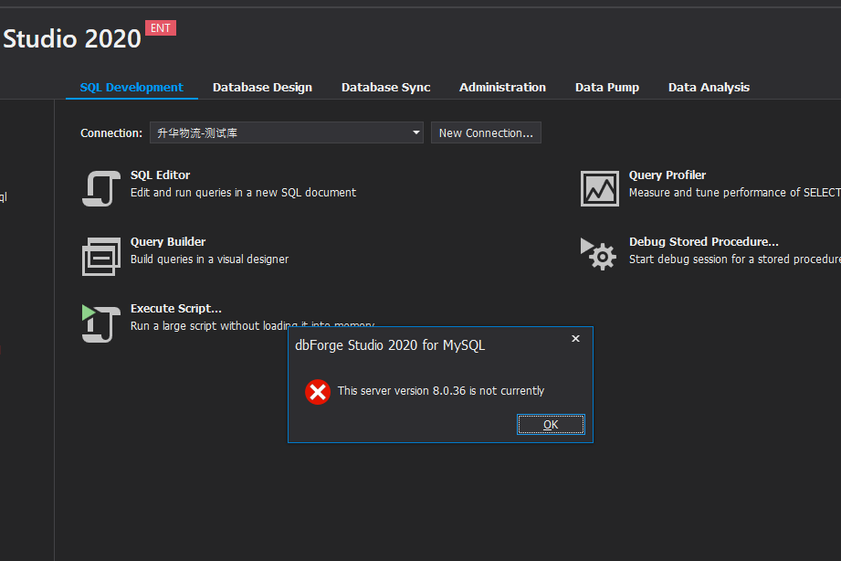Open the Query Profiler chart icon
Image resolution: width=841 pixels, height=561 pixels.
tap(600, 188)
